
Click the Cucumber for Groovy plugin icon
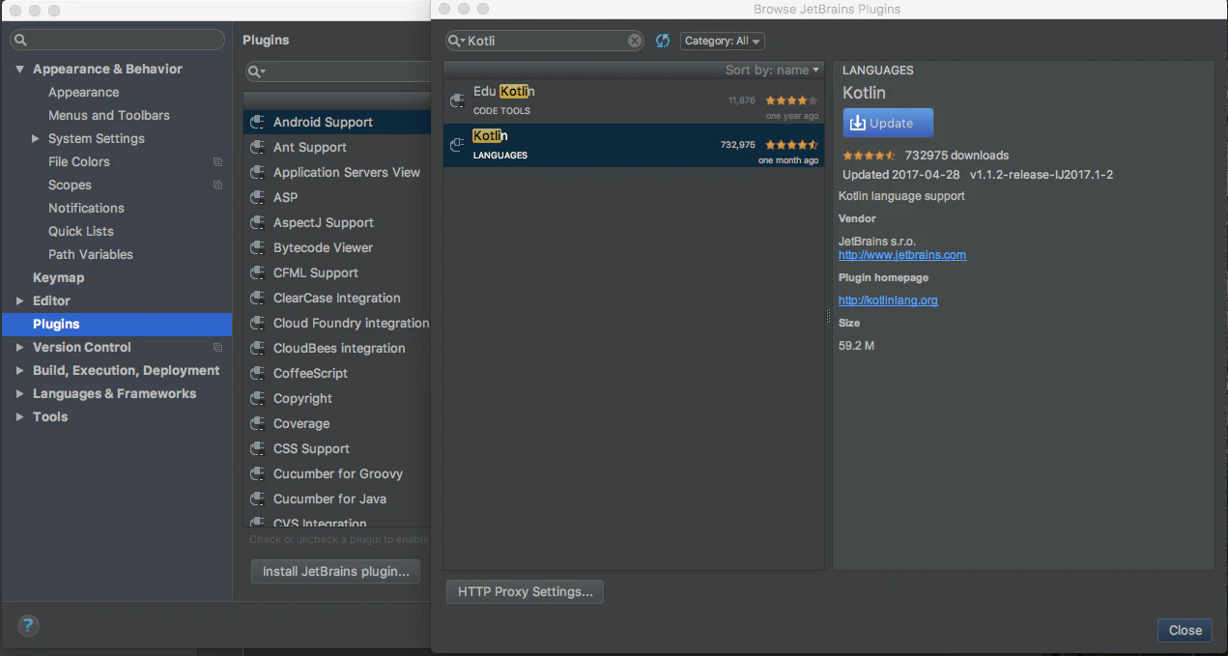pyautogui.click(x=257, y=473)
